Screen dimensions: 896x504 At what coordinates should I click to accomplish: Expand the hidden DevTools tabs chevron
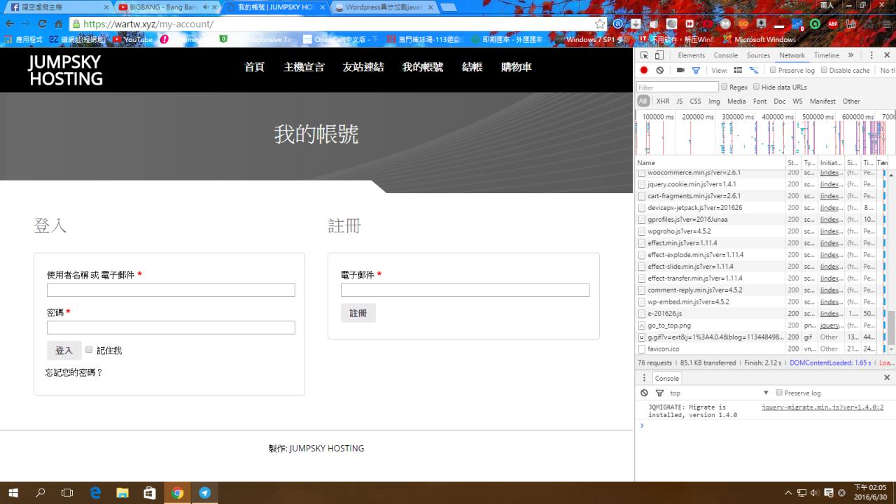click(850, 55)
